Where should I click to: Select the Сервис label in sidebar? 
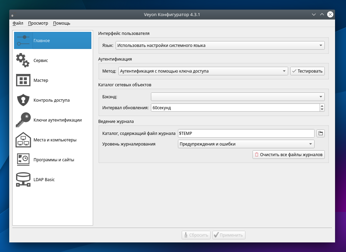(41, 61)
